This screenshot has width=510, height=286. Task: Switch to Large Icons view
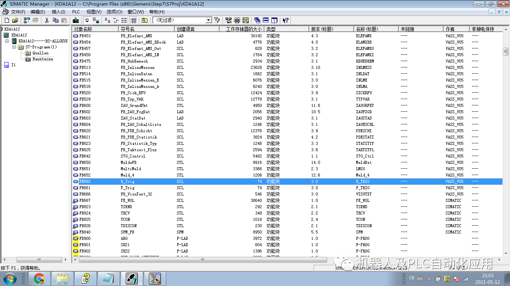click(x=108, y=20)
